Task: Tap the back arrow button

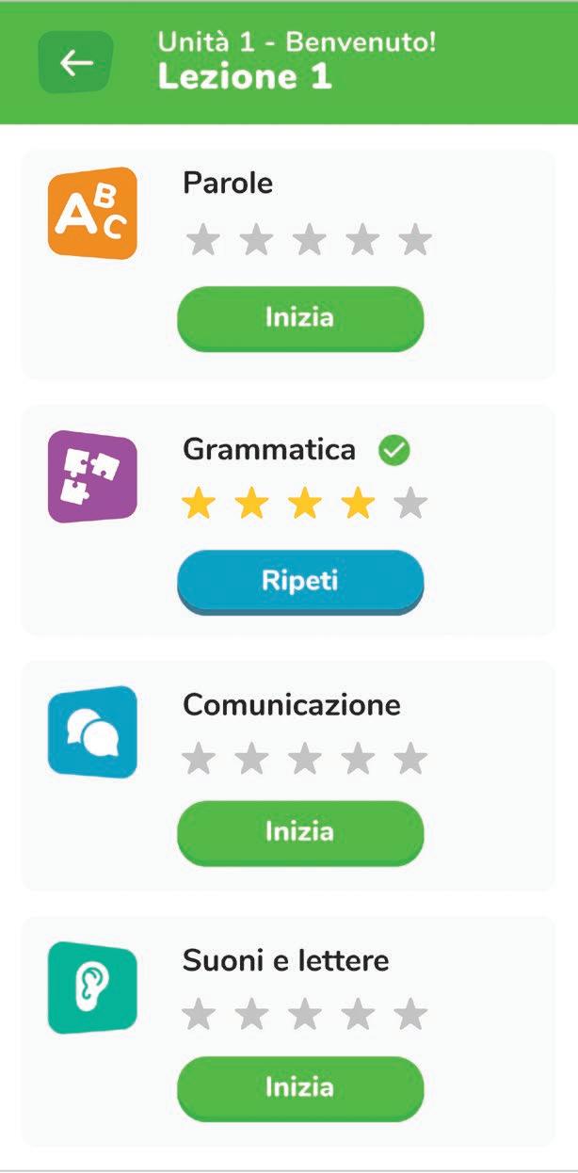Action: (75, 62)
